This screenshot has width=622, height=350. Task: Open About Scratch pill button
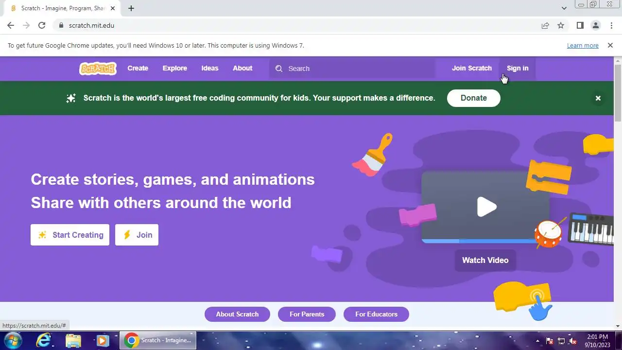tap(237, 314)
